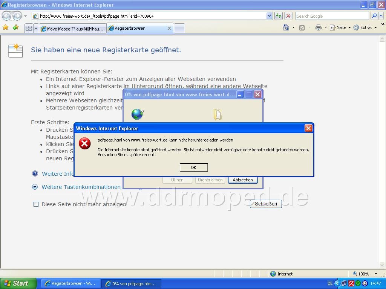Viewport: 386px width, 289px height.
Task: Open the recent pages dropdown beside Forward
Action: coord(25,16)
